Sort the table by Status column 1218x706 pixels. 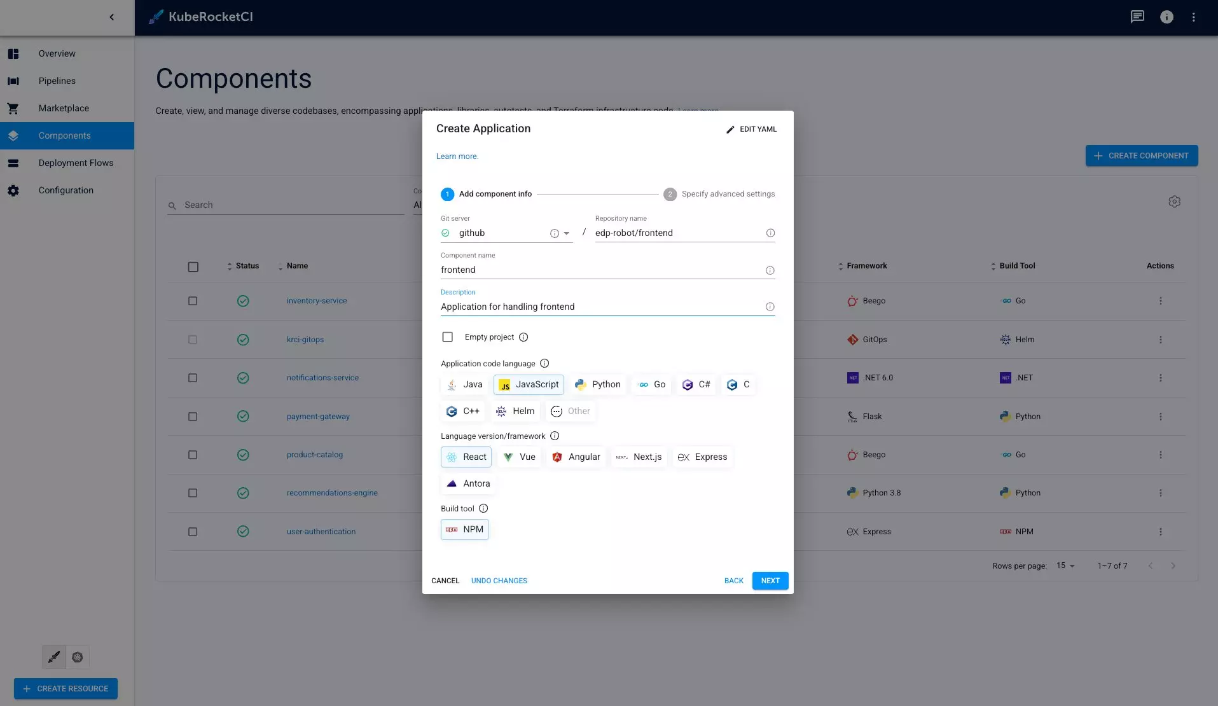pyautogui.click(x=243, y=266)
